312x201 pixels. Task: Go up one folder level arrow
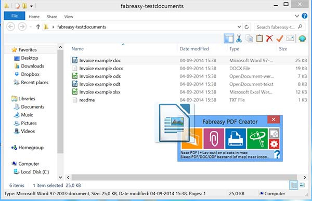[38, 26]
